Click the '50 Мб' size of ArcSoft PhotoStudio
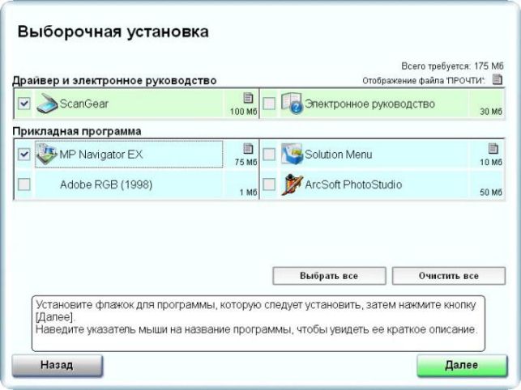Screen dimensions: 521x390 [491, 193]
